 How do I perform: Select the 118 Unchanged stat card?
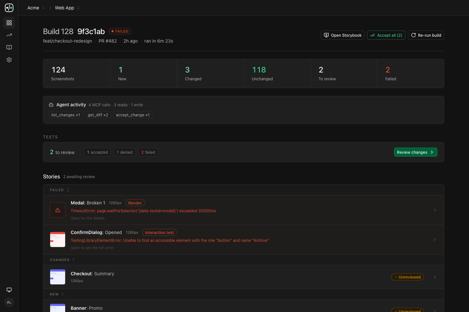[x=277, y=73]
